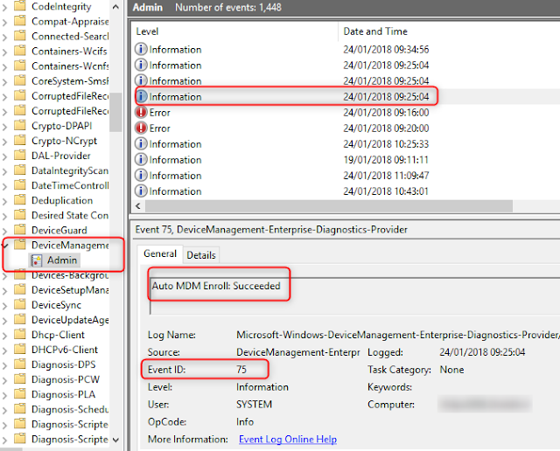
Task: Click the Devices-Backgrou folder icon
Action: (20, 274)
